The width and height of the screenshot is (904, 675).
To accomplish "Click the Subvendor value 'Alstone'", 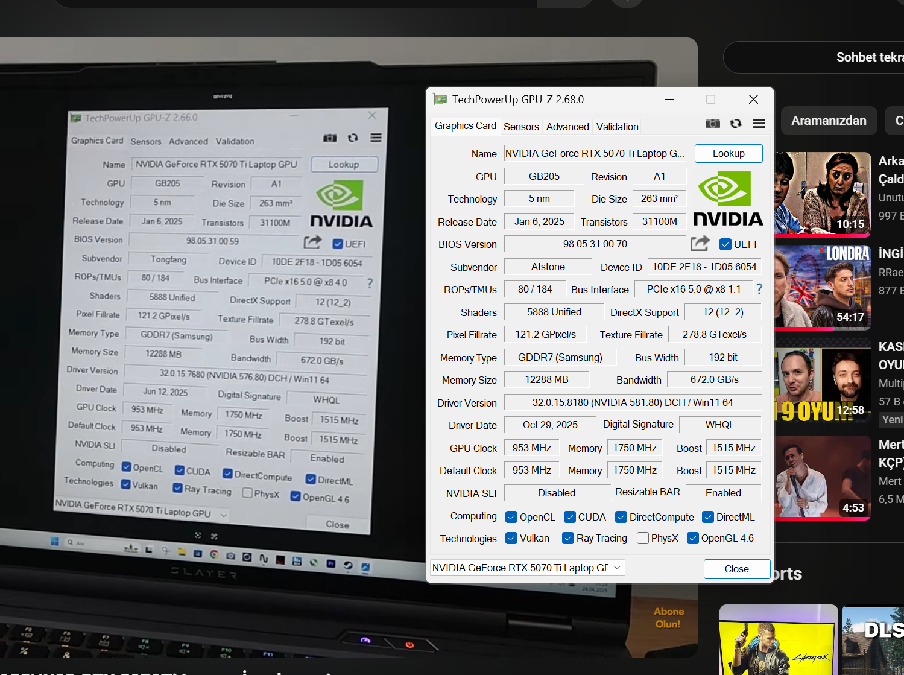I will tap(548, 267).
